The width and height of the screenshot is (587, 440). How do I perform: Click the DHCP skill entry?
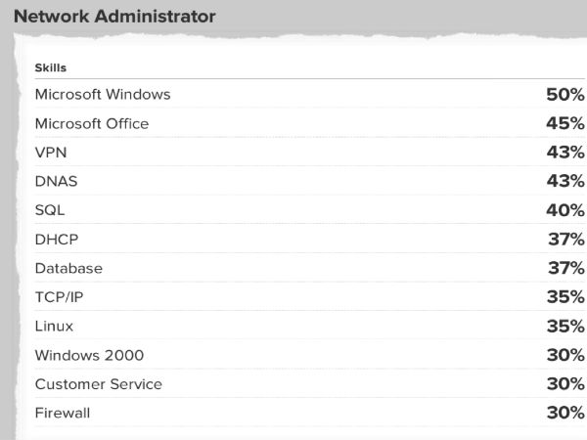pyautogui.click(x=56, y=240)
